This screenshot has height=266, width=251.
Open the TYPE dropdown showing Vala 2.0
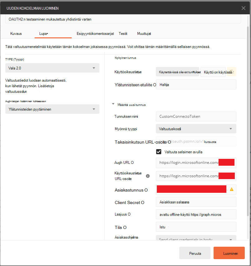pos(52,68)
